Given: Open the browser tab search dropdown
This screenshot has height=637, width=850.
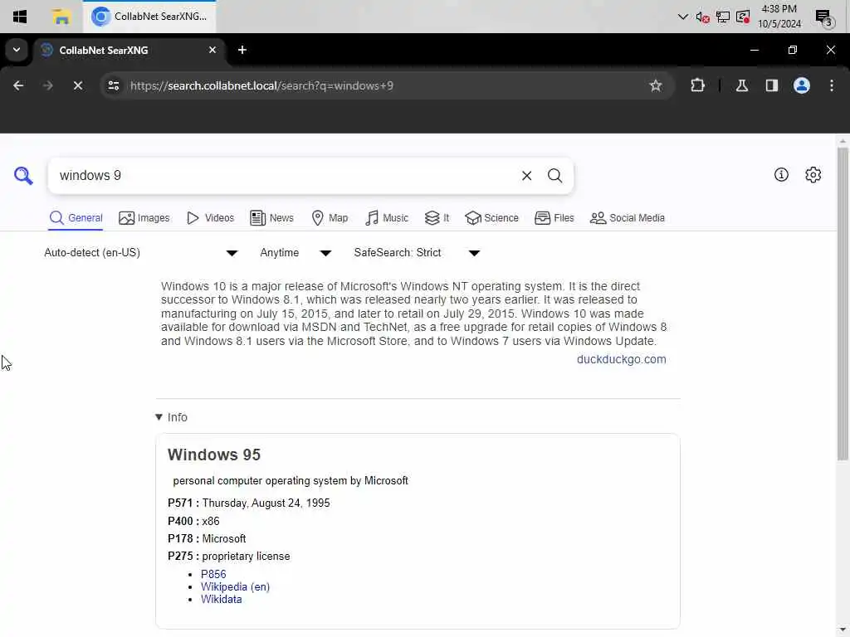Looking at the screenshot, I should 17,50.
